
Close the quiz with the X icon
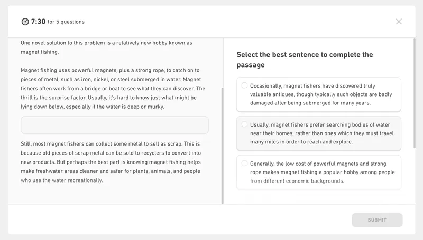click(399, 22)
